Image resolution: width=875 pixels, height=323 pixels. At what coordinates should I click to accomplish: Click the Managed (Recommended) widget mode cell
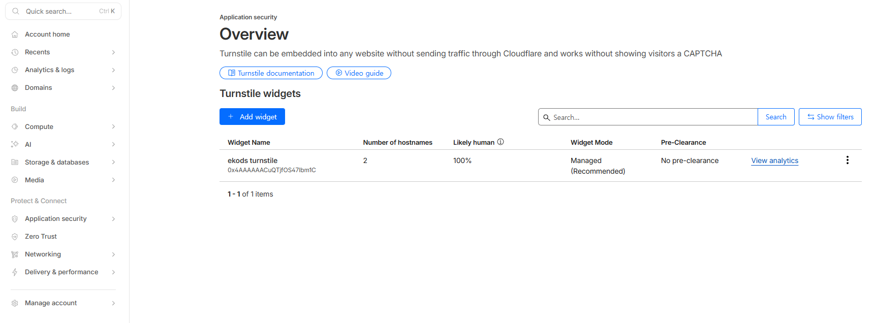coord(598,166)
